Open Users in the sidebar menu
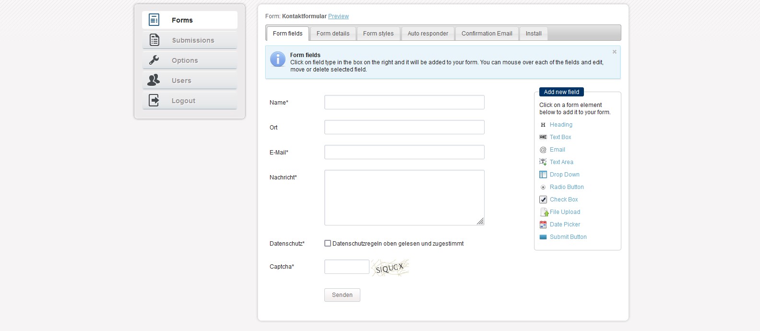This screenshot has height=331, width=760. pyautogui.click(x=190, y=81)
